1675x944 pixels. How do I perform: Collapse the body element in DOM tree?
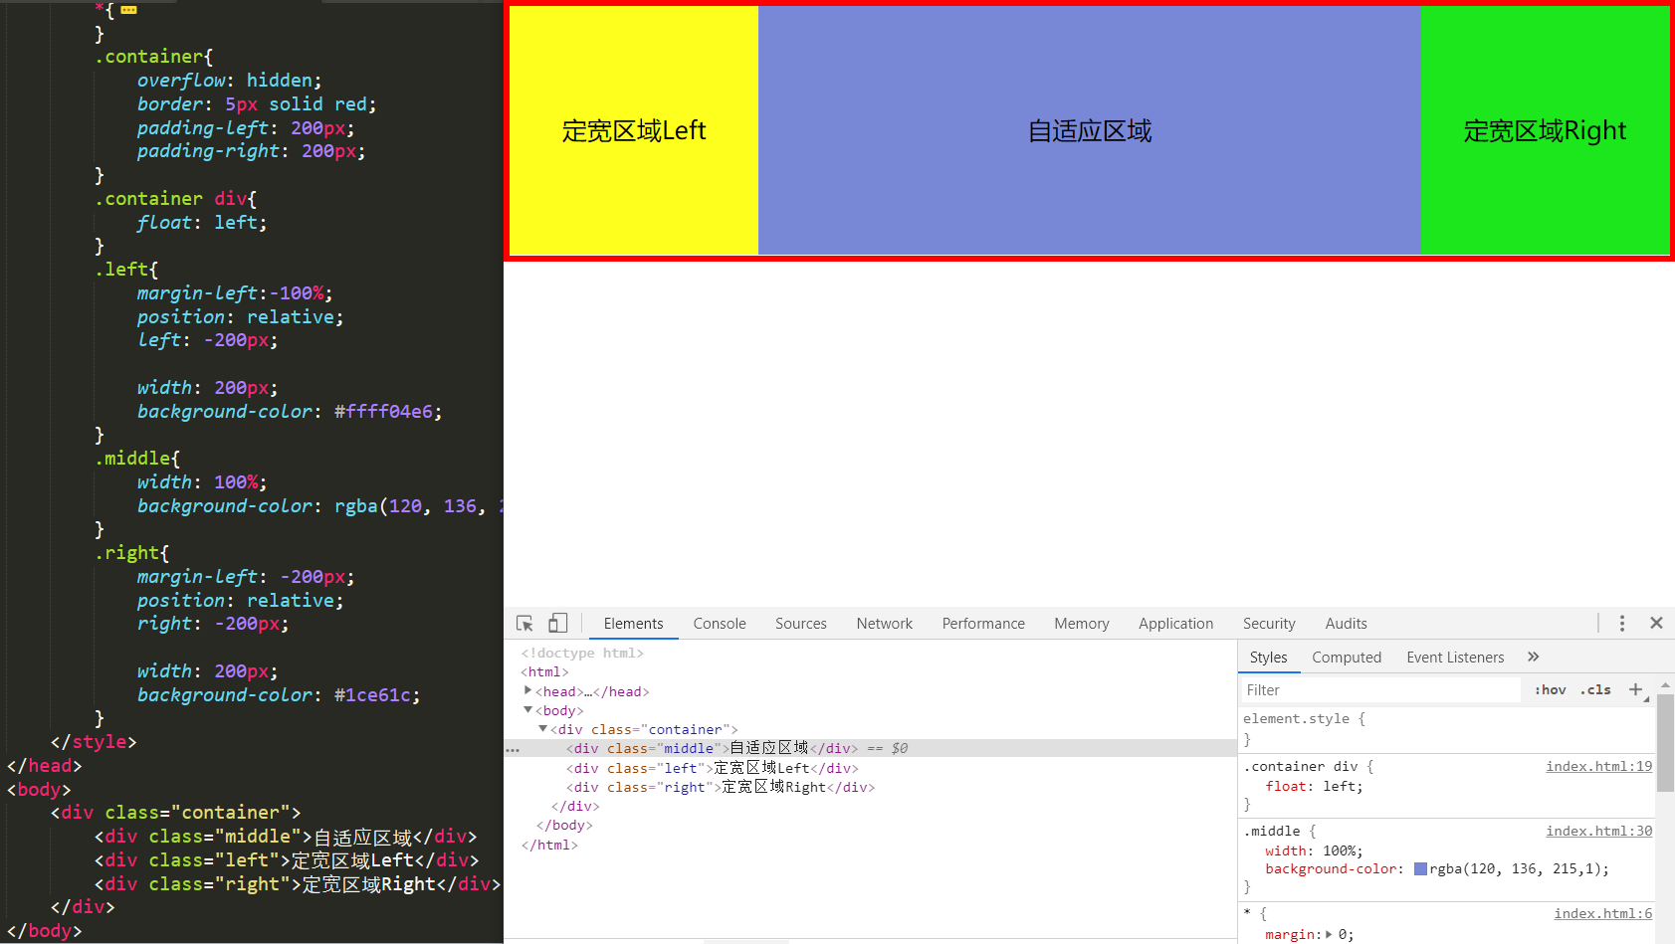click(x=527, y=710)
